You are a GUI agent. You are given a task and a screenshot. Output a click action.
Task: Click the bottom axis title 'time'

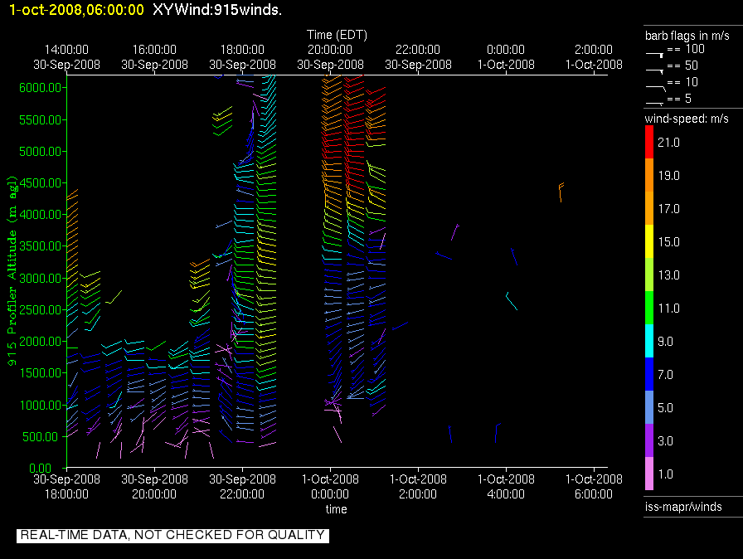[x=336, y=509]
